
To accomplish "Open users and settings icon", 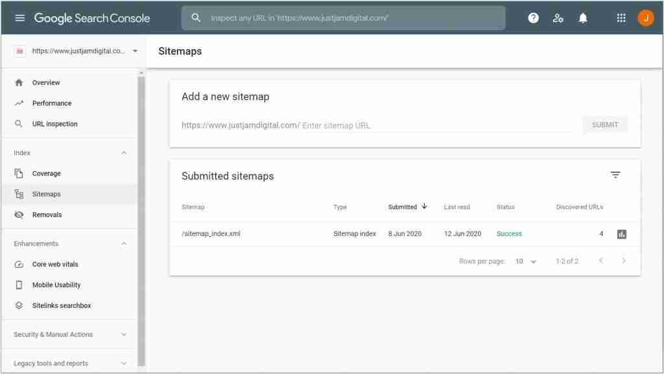I will 558,18.
